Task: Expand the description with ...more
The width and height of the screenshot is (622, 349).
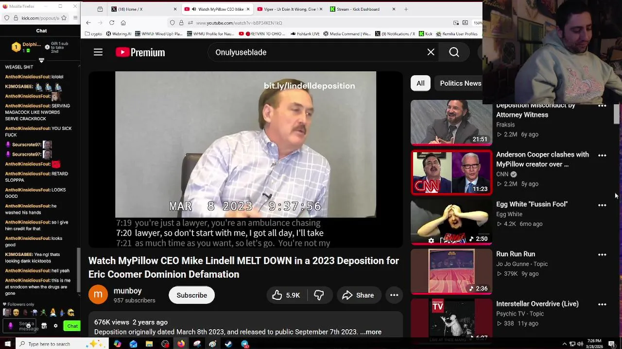Action: 371,332
